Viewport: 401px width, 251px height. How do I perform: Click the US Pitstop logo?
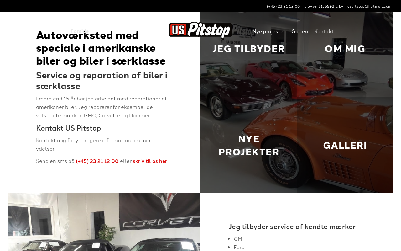click(200, 30)
